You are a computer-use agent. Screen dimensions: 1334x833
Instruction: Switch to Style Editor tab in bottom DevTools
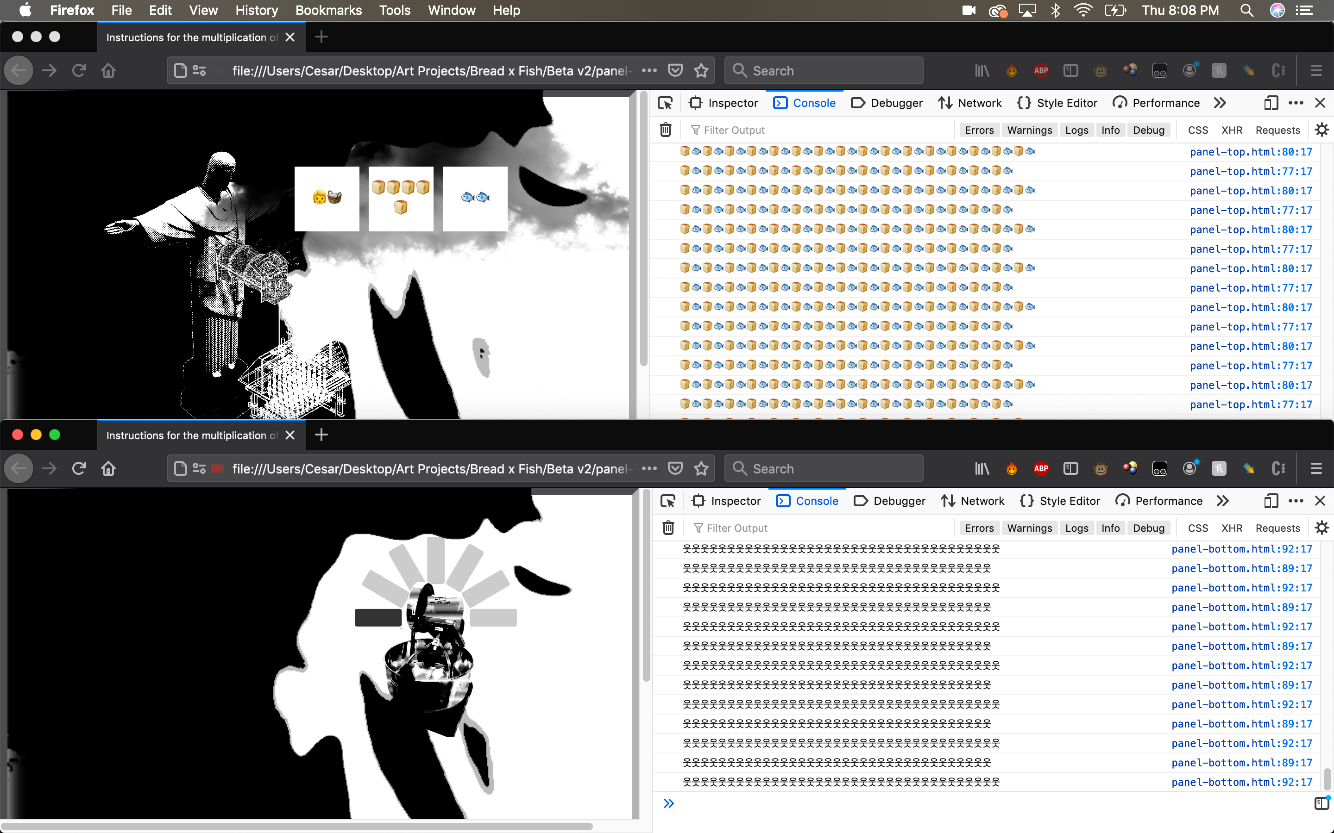tap(1059, 501)
